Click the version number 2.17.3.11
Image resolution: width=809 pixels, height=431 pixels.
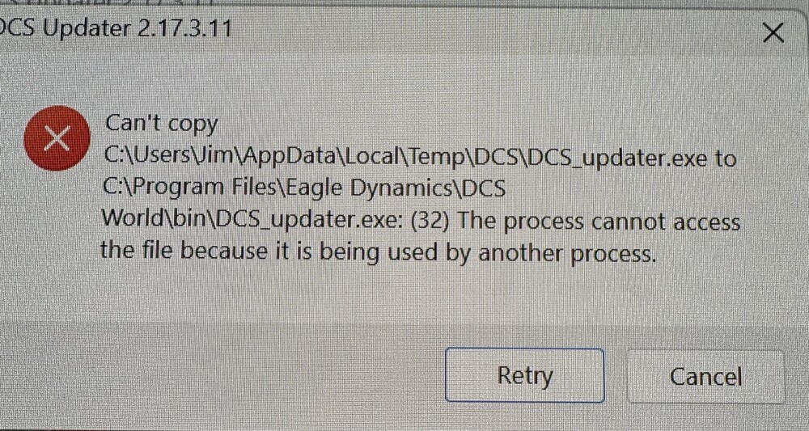pyautogui.click(x=184, y=28)
